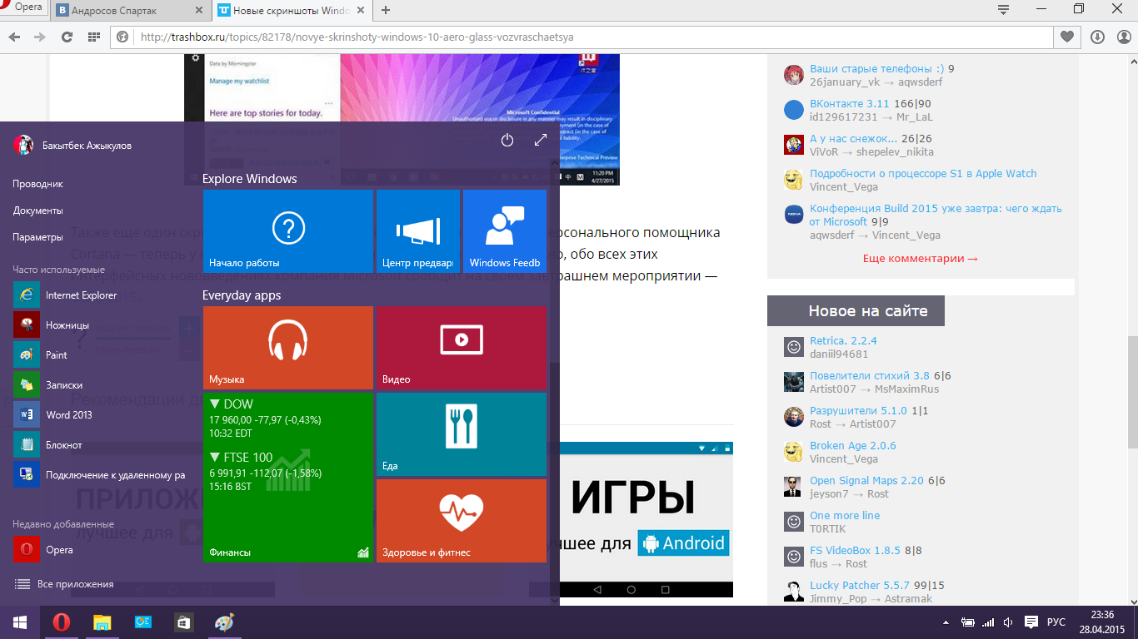The width and height of the screenshot is (1138, 639).
Task: Open the Opera menu button
Action: coord(25,7)
